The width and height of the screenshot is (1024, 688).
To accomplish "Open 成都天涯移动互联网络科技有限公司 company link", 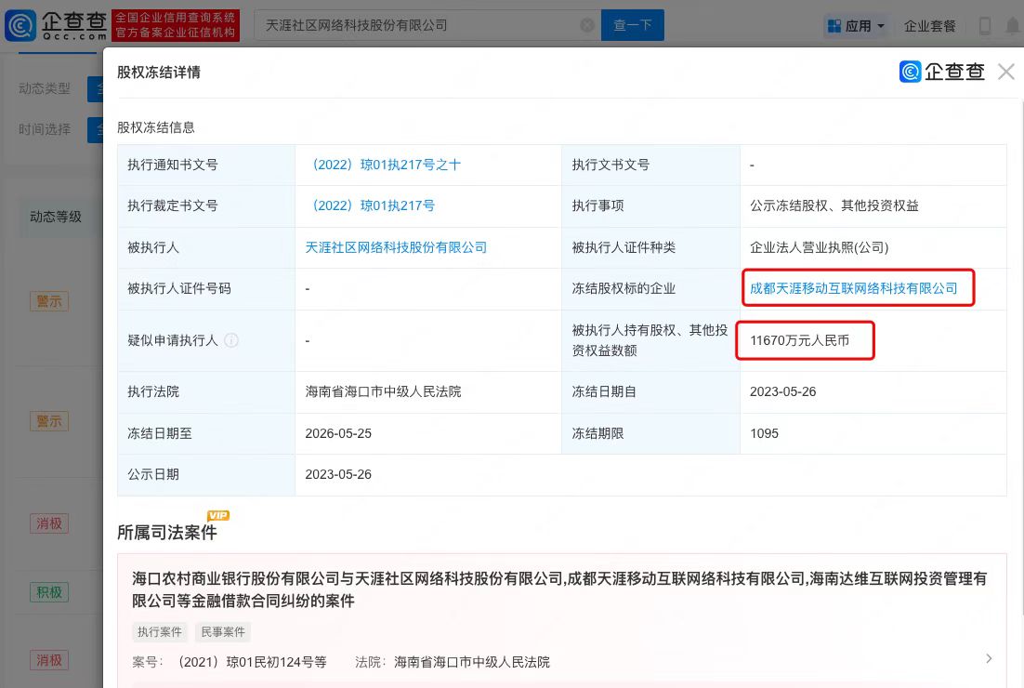I will tap(854, 288).
